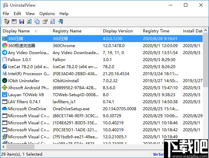Open the Options menu
The width and height of the screenshot is (209, 158).
coord(47,14)
